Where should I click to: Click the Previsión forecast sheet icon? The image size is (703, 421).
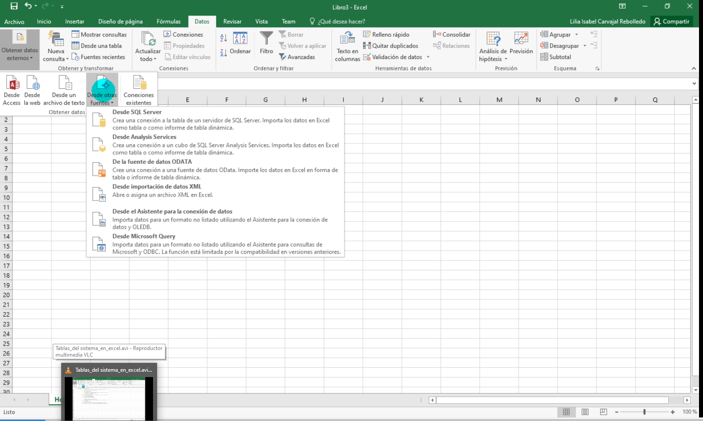click(x=521, y=43)
